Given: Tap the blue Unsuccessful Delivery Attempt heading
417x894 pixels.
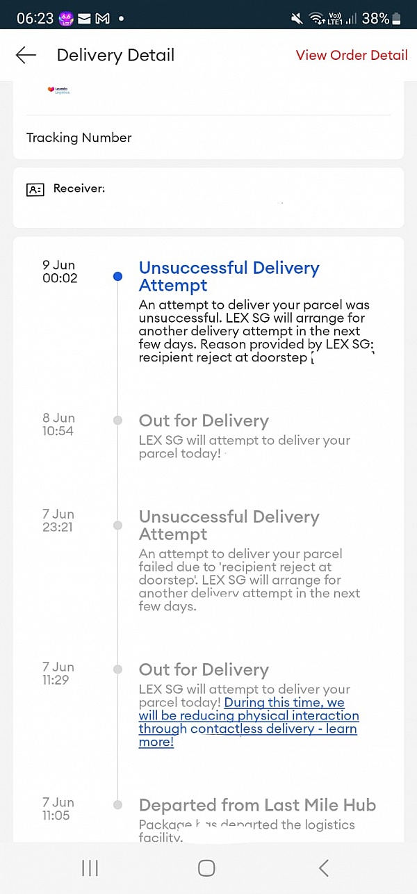Looking at the screenshot, I should [229, 277].
